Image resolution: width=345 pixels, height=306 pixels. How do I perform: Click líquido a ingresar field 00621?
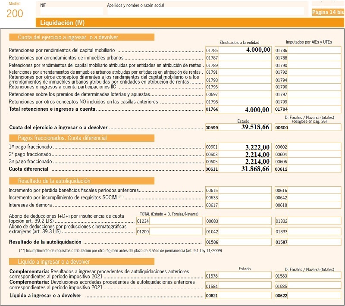coord(245,296)
